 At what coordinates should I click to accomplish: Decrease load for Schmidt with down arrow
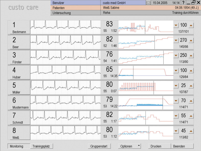coord(176,116)
